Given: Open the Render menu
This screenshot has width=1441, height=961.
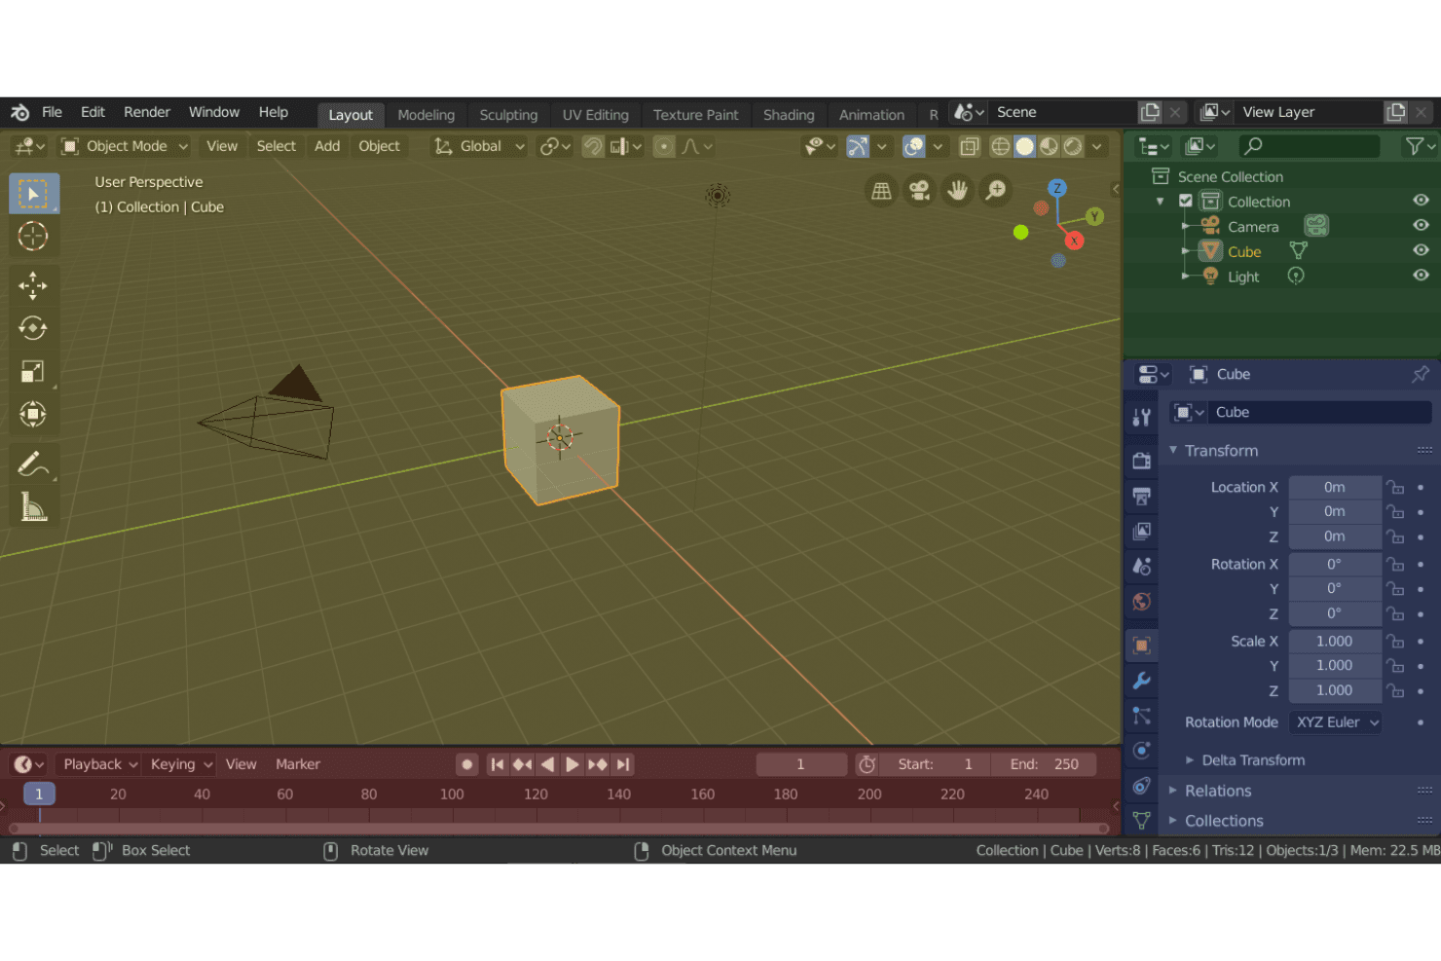Looking at the screenshot, I should (147, 112).
